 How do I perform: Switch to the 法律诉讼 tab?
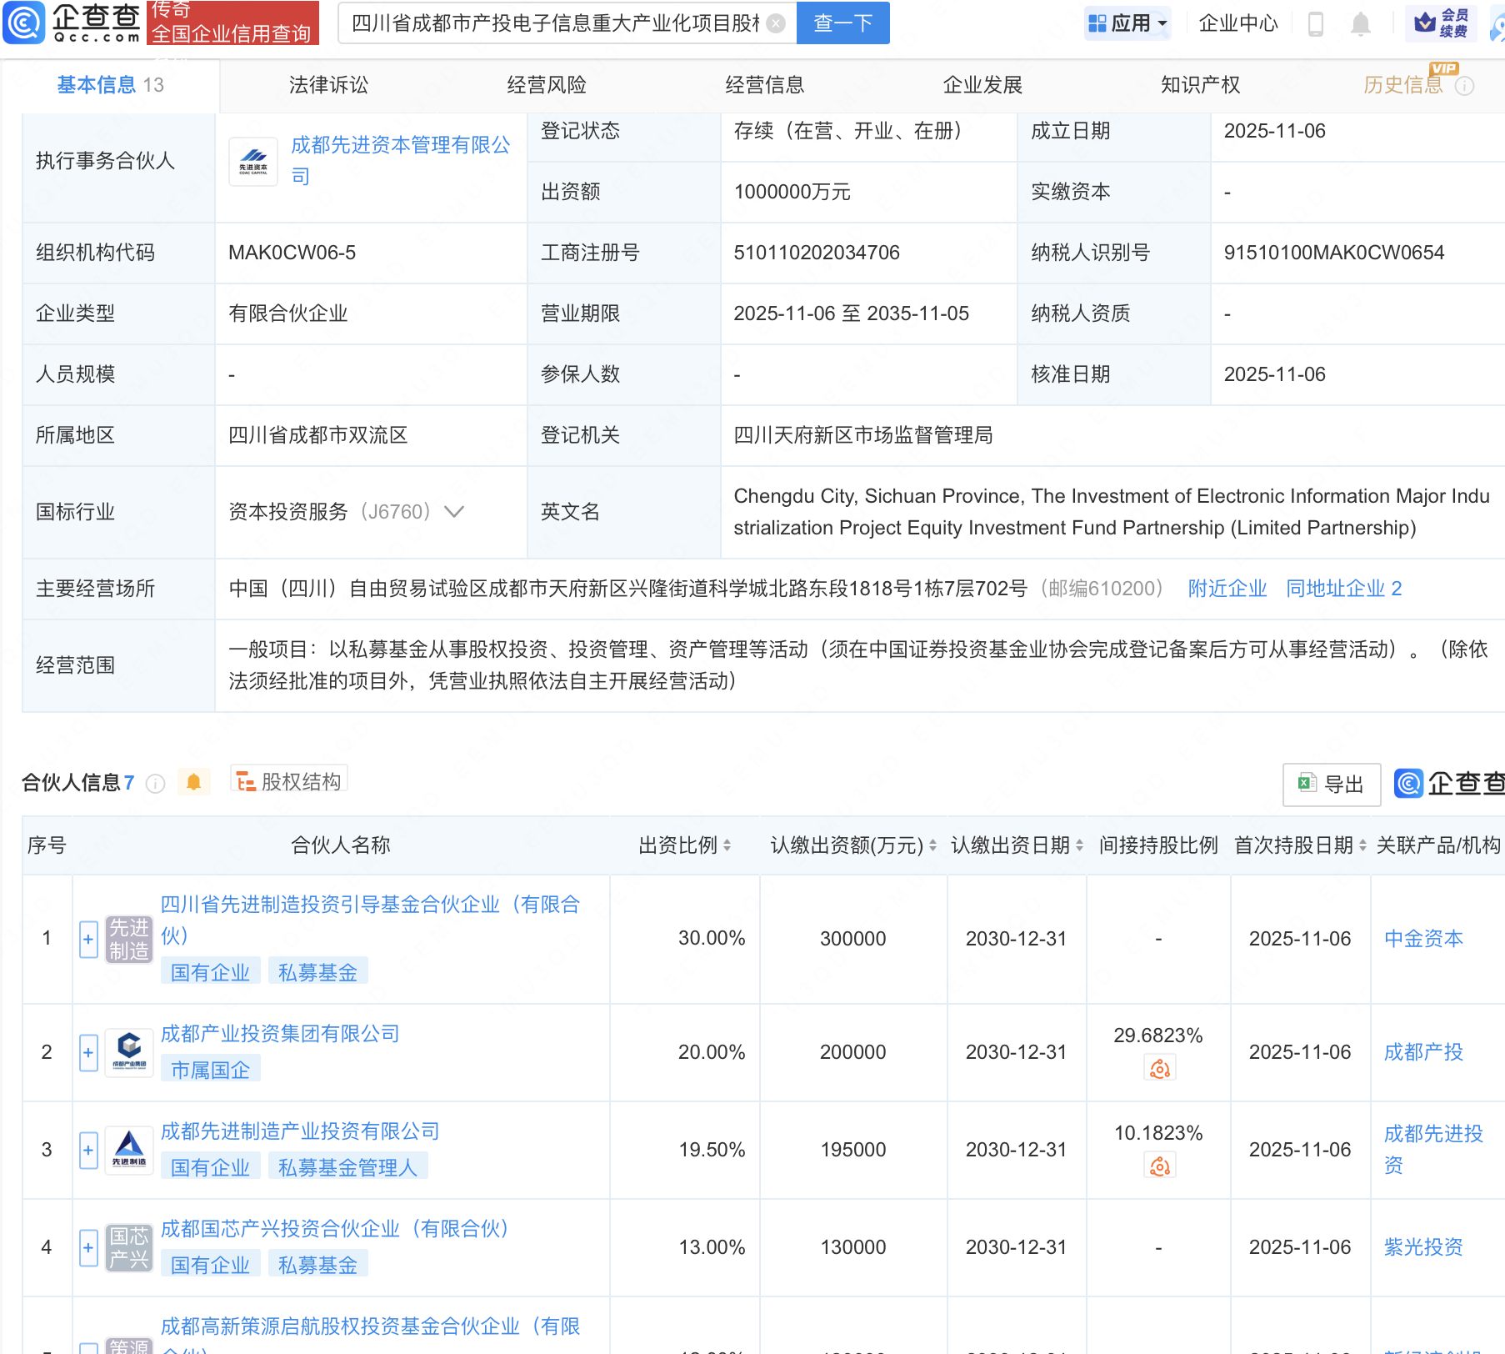point(327,84)
